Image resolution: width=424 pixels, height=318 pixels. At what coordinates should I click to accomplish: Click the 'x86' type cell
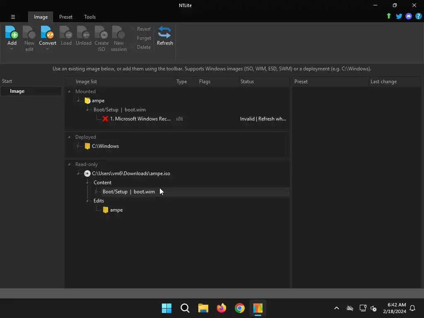179,119
